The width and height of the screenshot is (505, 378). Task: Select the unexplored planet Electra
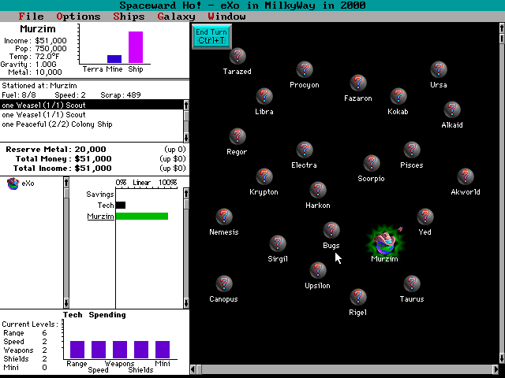(x=305, y=150)
